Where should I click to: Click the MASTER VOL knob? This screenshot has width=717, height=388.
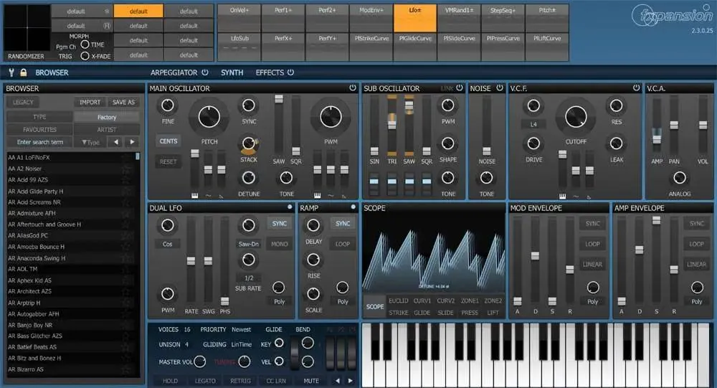[200, 362]
